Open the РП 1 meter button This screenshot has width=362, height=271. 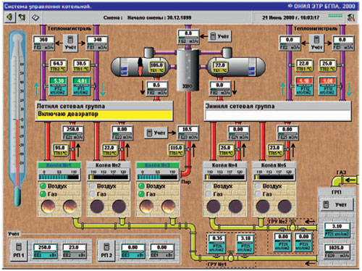(19, 251)
